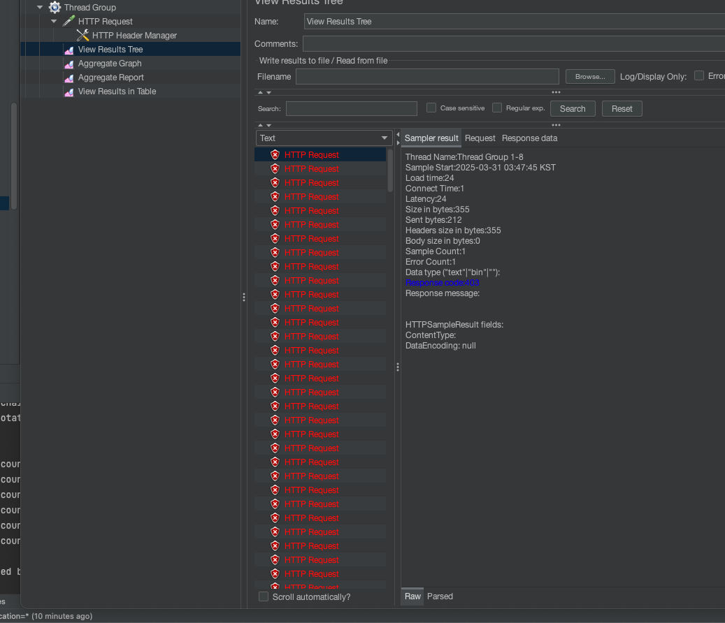Open the Text renderer dropdown
The height and width of the screenshot is (623, 725).
pos(324,138)
